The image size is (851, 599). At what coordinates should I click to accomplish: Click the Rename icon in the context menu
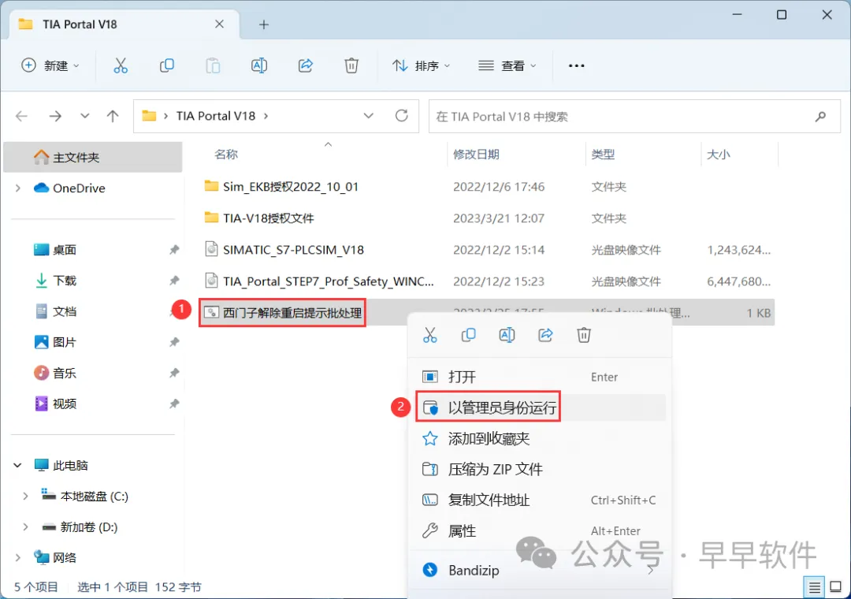coord(507,335)
